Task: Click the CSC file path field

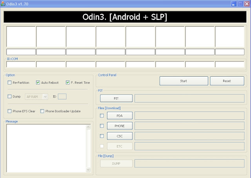Action: (x=189, y=136)
